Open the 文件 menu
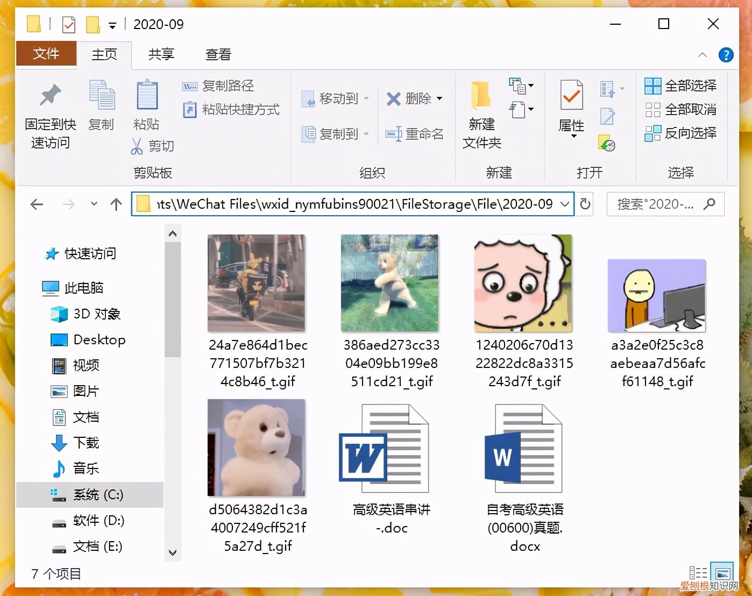This screenshot has width=752, height=596. pyautogui.click(x=46, y=54)
